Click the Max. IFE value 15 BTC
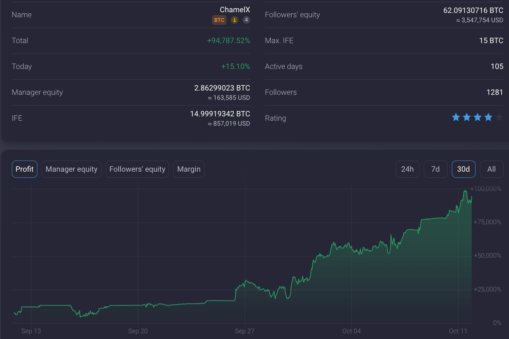This screenshot has width=509, height=339. click(x=491, y=41)
